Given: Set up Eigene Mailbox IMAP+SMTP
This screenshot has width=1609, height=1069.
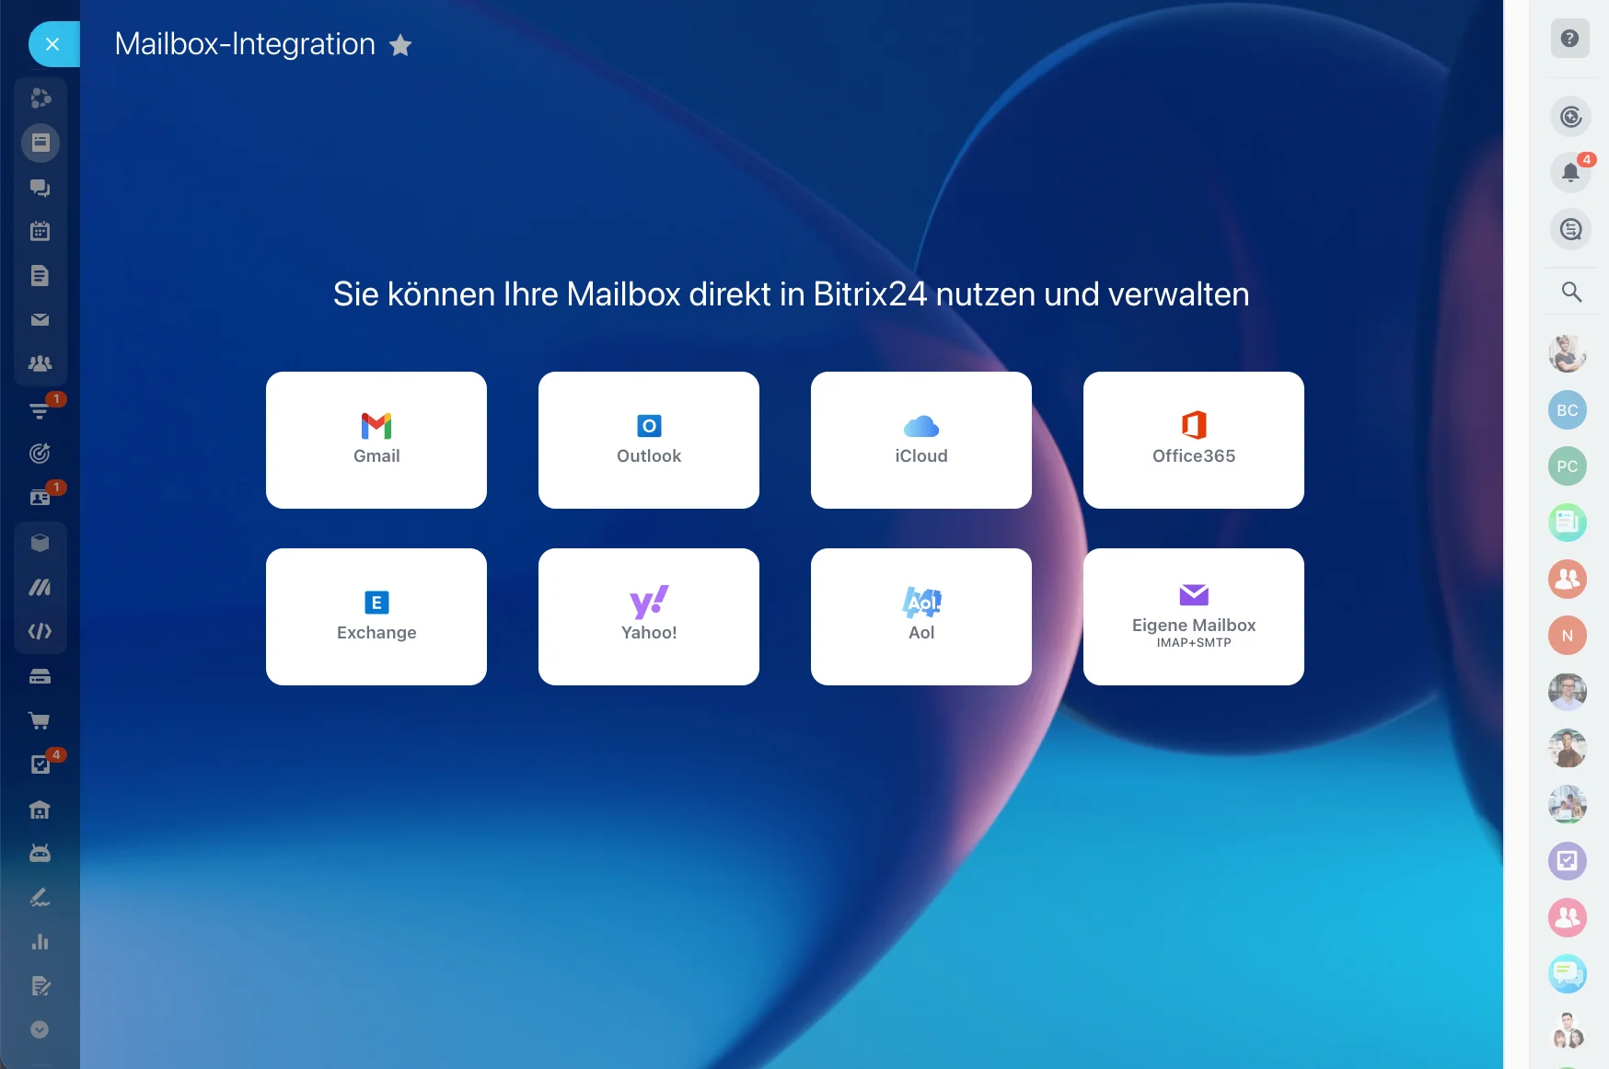Looking at the screenshot, I should click(1193, 616).
